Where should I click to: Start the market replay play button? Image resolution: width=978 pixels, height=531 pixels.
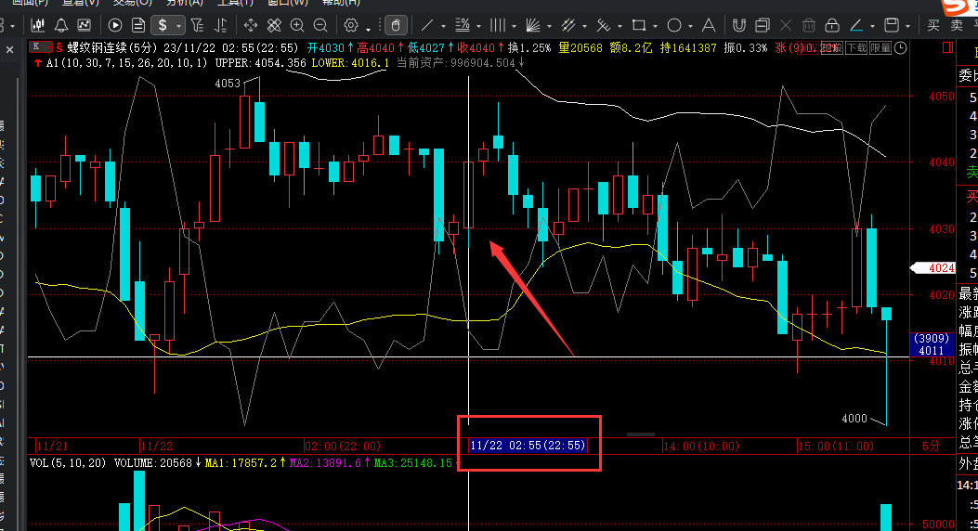tap(115, 26)
